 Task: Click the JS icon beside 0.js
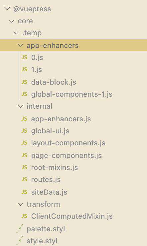[24, 57]
